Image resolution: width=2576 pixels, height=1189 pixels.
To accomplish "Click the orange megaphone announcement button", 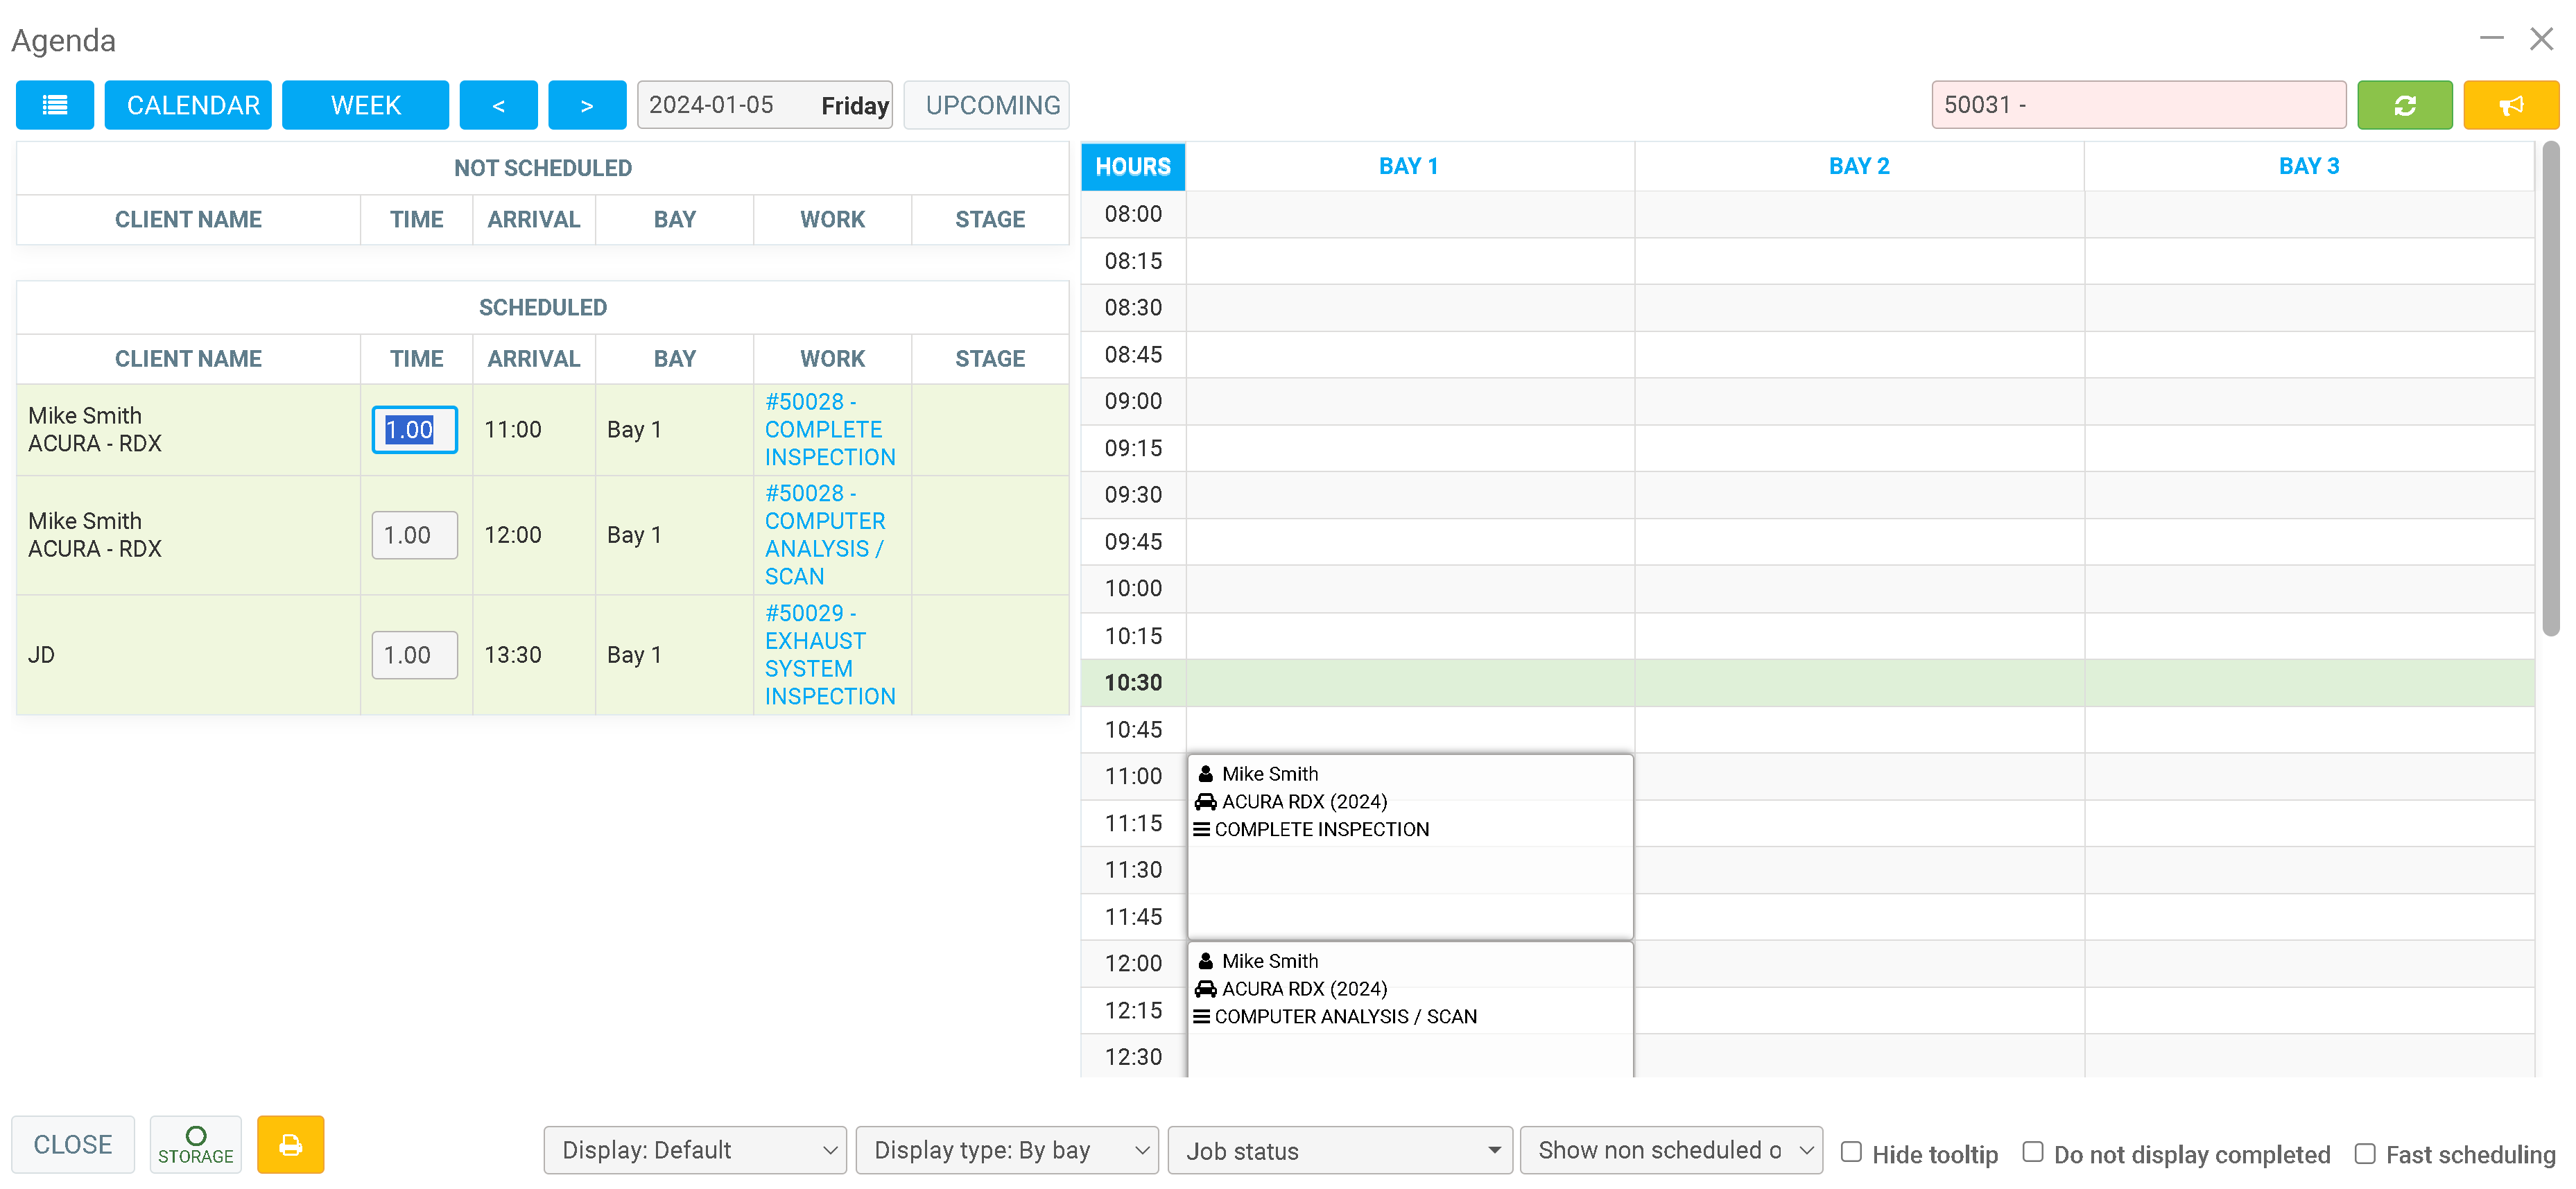I will click(x=2510, y=105).
